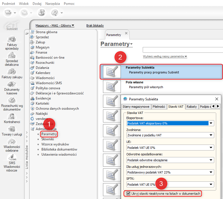Open UE VAT rate dropdown

pyautogui.click(x=170, y=148)
